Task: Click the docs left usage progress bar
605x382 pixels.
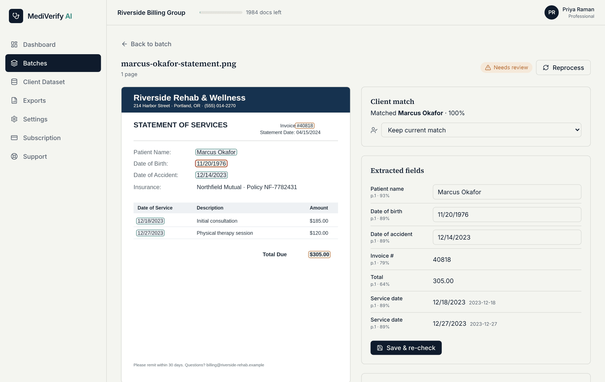Action: click(221, 12)
